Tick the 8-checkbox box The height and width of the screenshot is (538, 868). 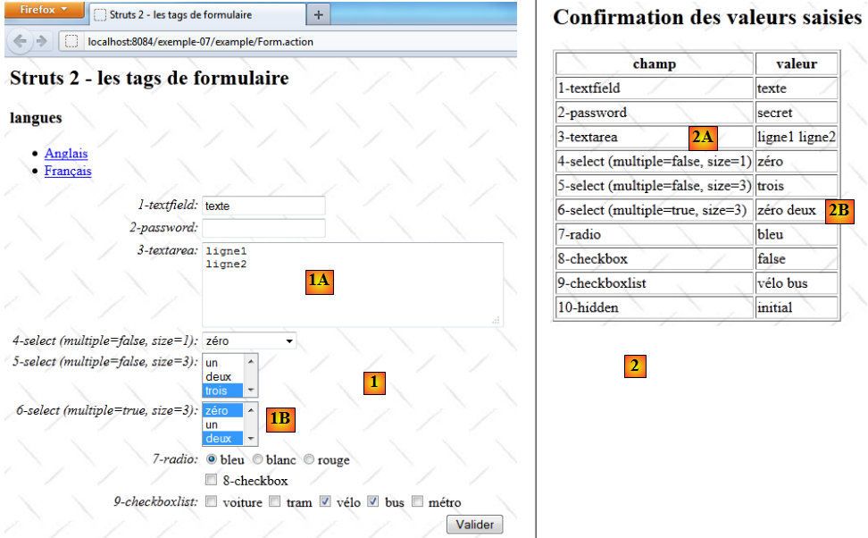212,481
